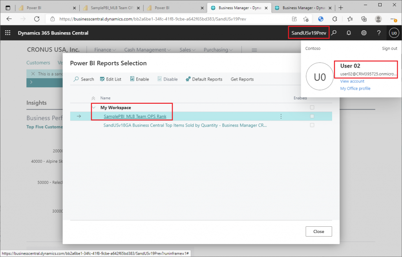Viewport: 402px width, 257px height.
Task: Expand the notification bar chevron
Action: click(x=31, y=82)
